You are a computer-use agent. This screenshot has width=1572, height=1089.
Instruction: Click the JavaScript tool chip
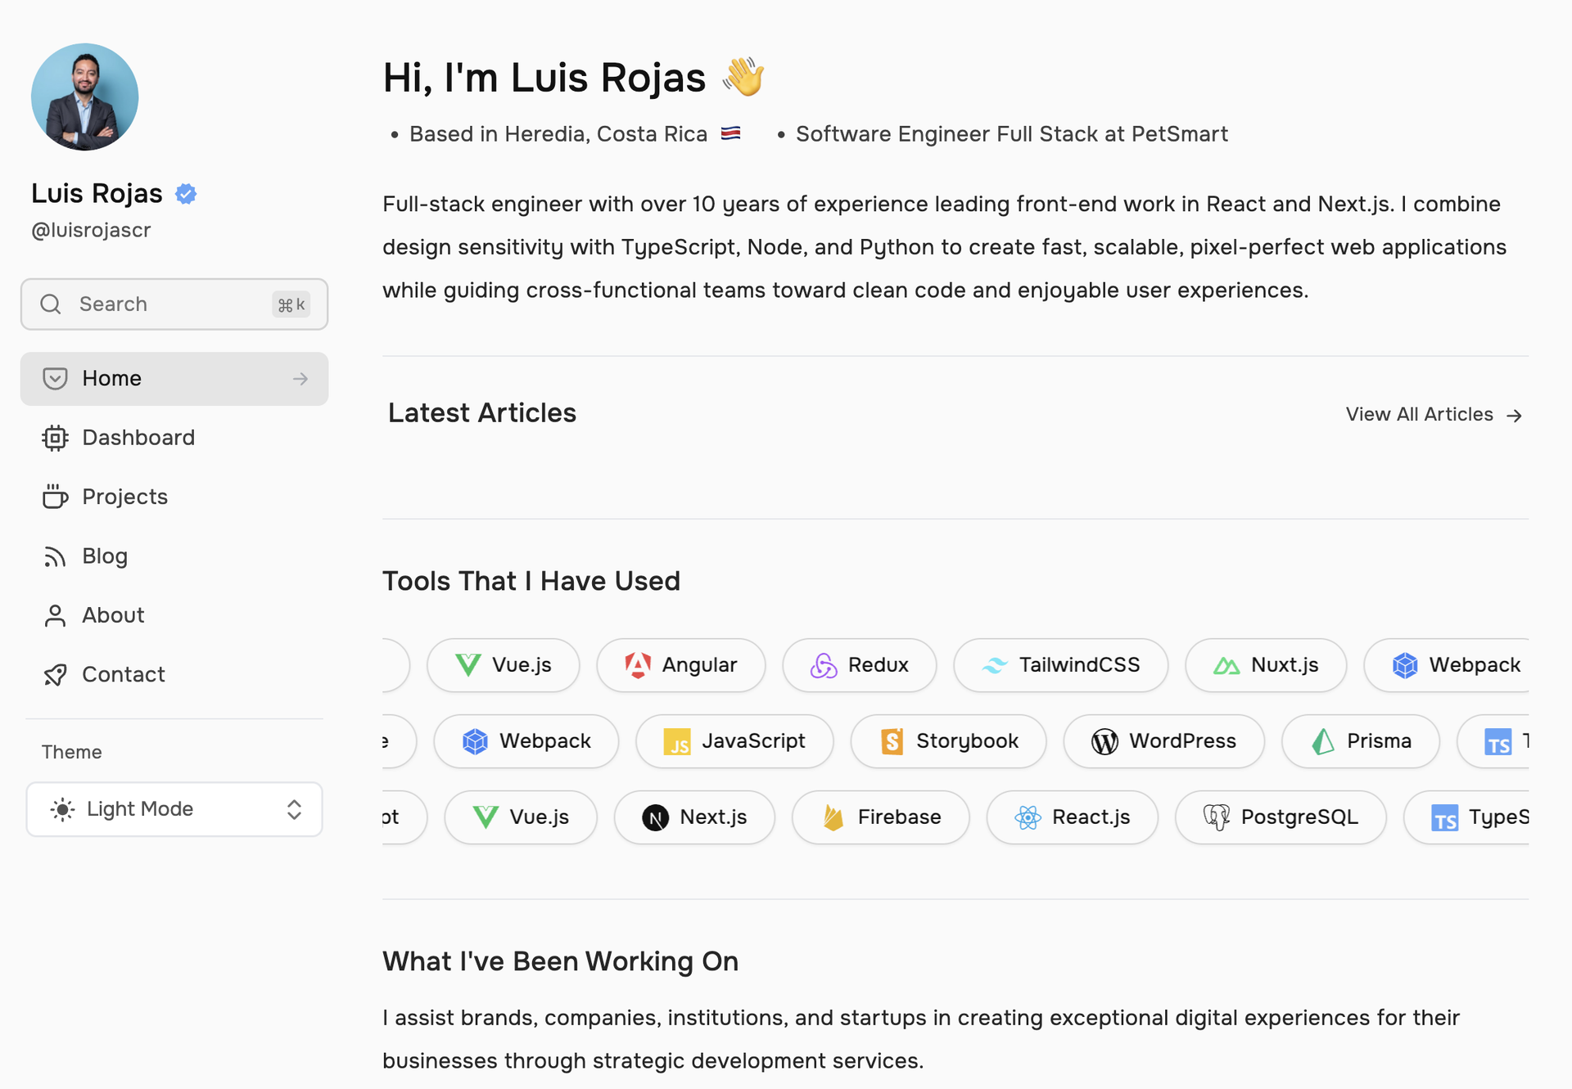click(x=735, y=741)
